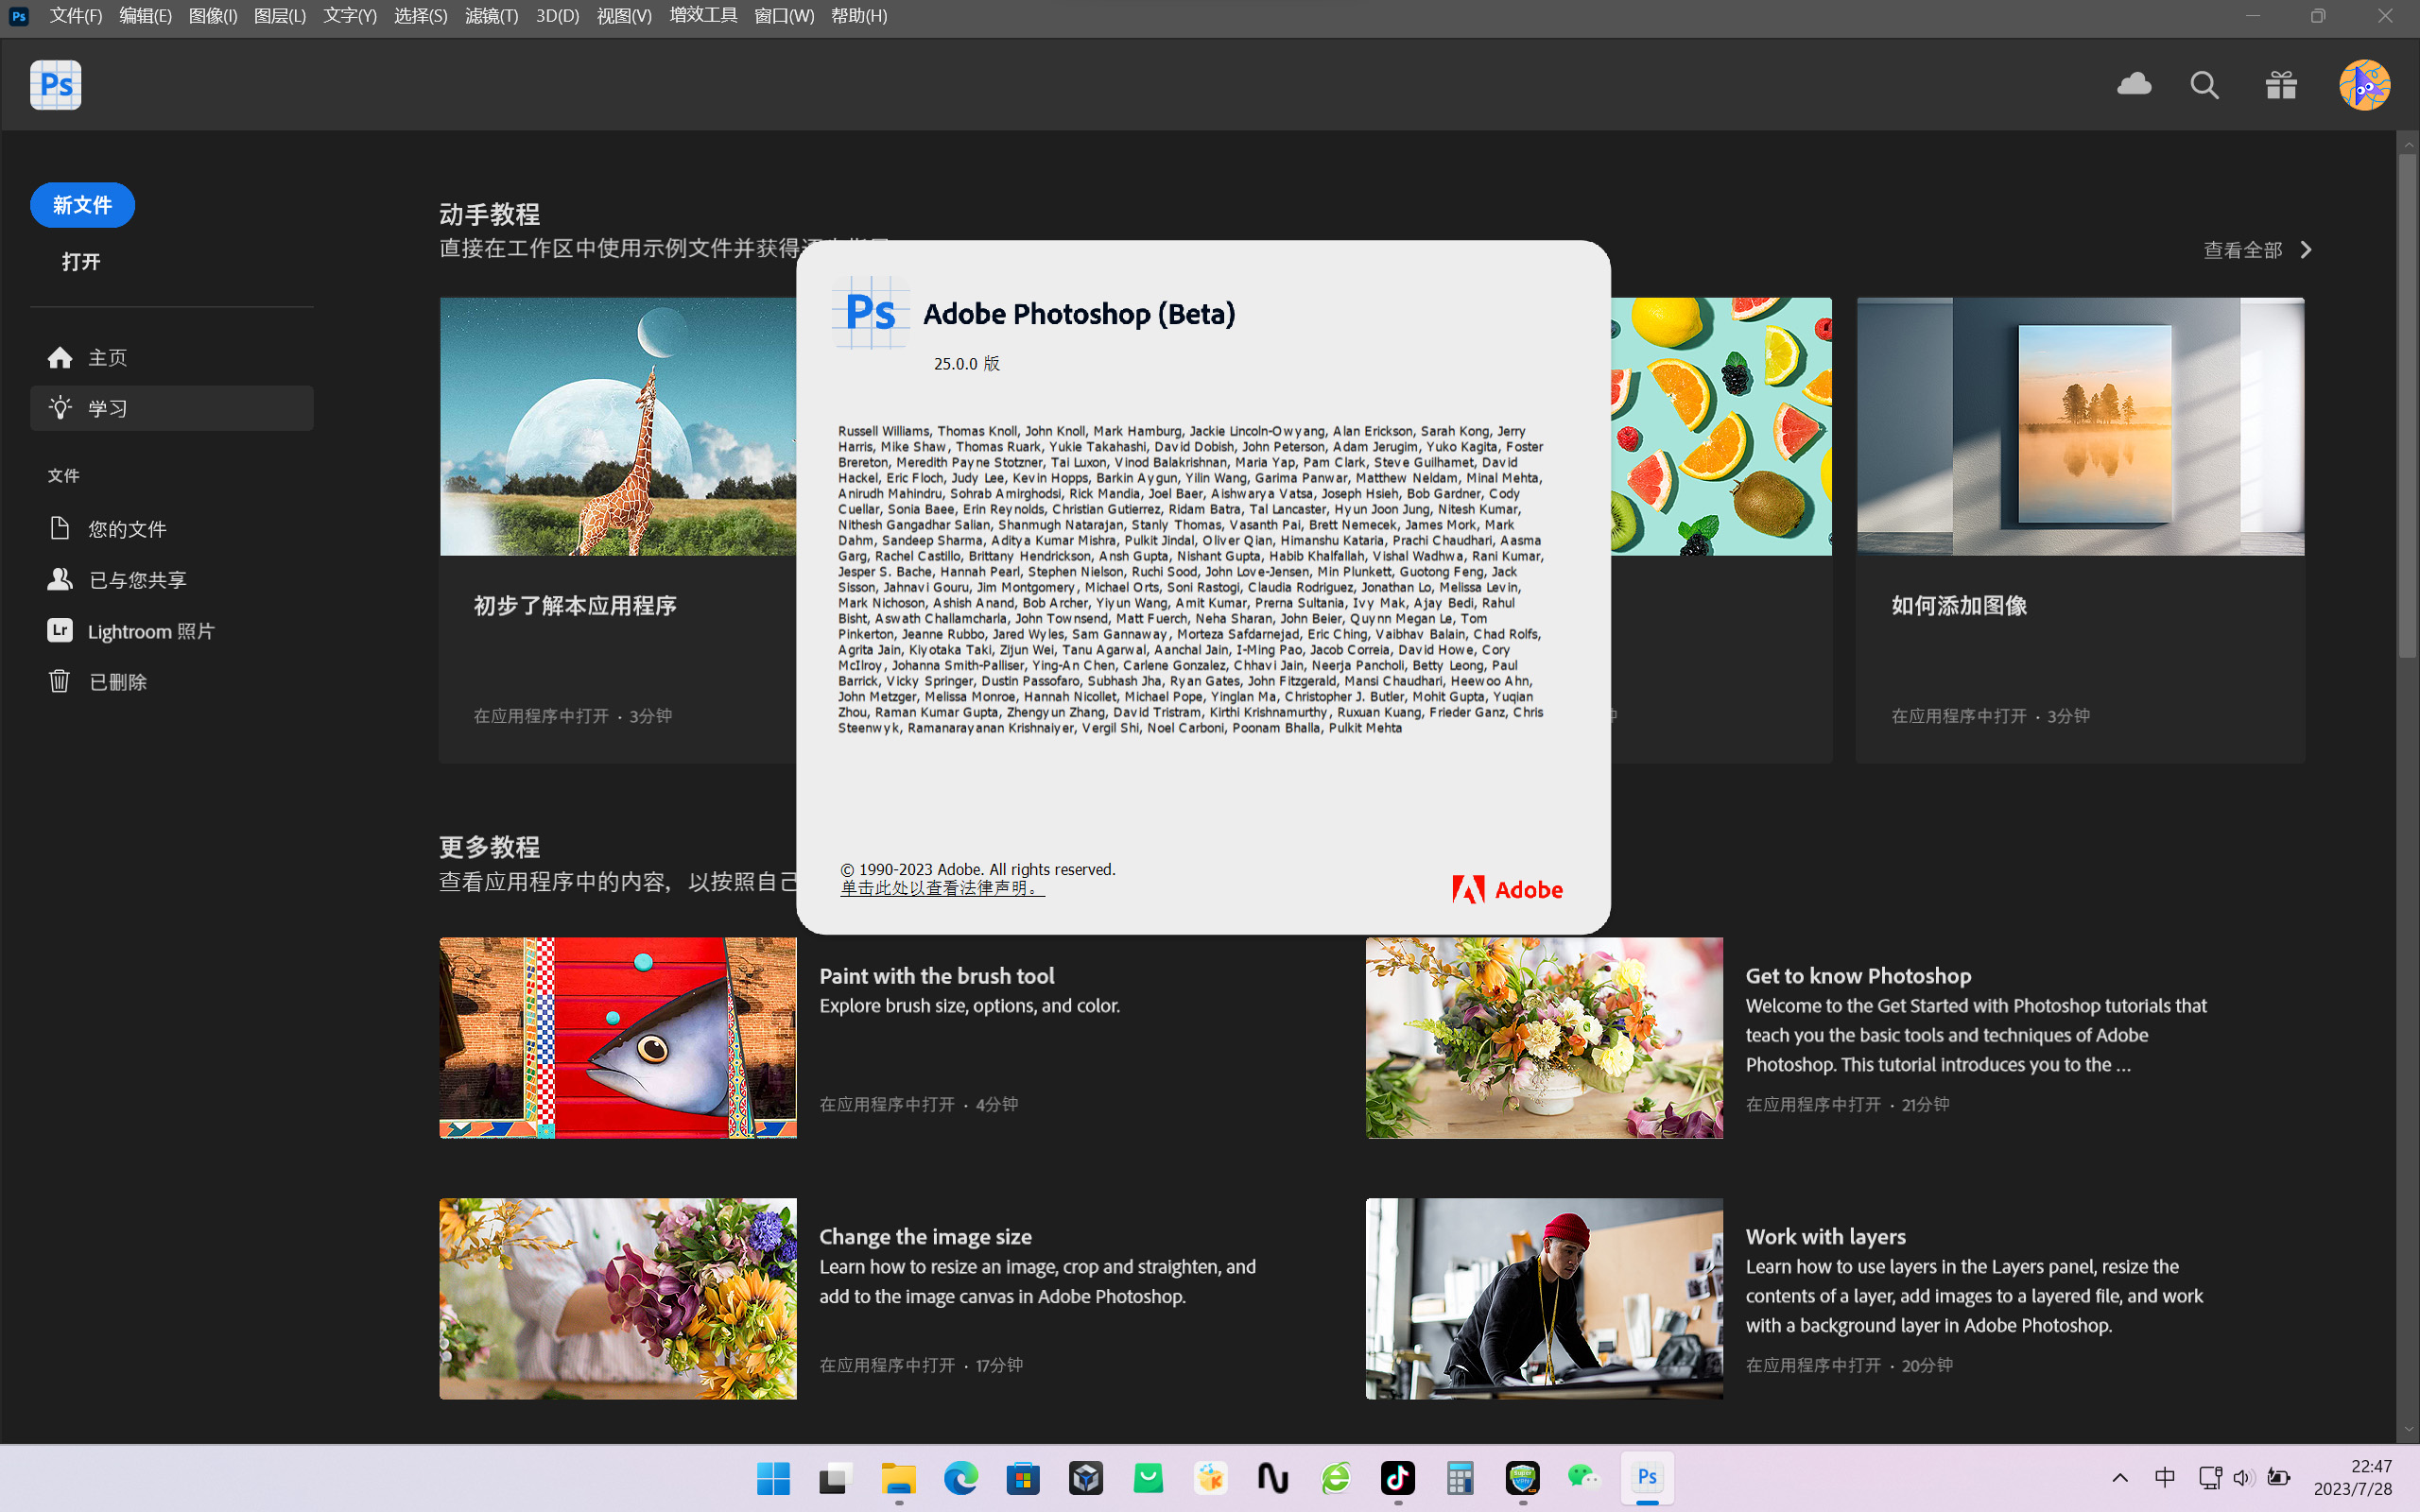The width and height of the screenshot is (2420, 1512).
Task: Click the scrollbar down arrow
Action: tap(2407, 1430)
